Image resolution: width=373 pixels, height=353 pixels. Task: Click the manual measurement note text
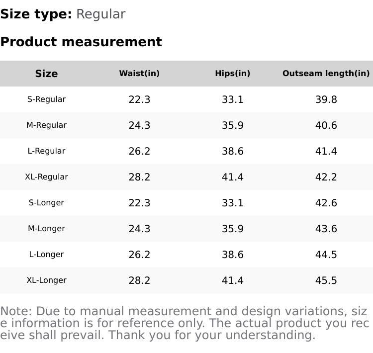(184, 323)
